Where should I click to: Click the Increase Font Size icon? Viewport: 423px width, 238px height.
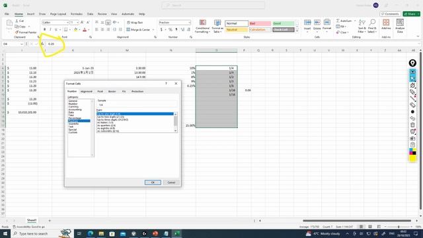click(x=82, y=22)
